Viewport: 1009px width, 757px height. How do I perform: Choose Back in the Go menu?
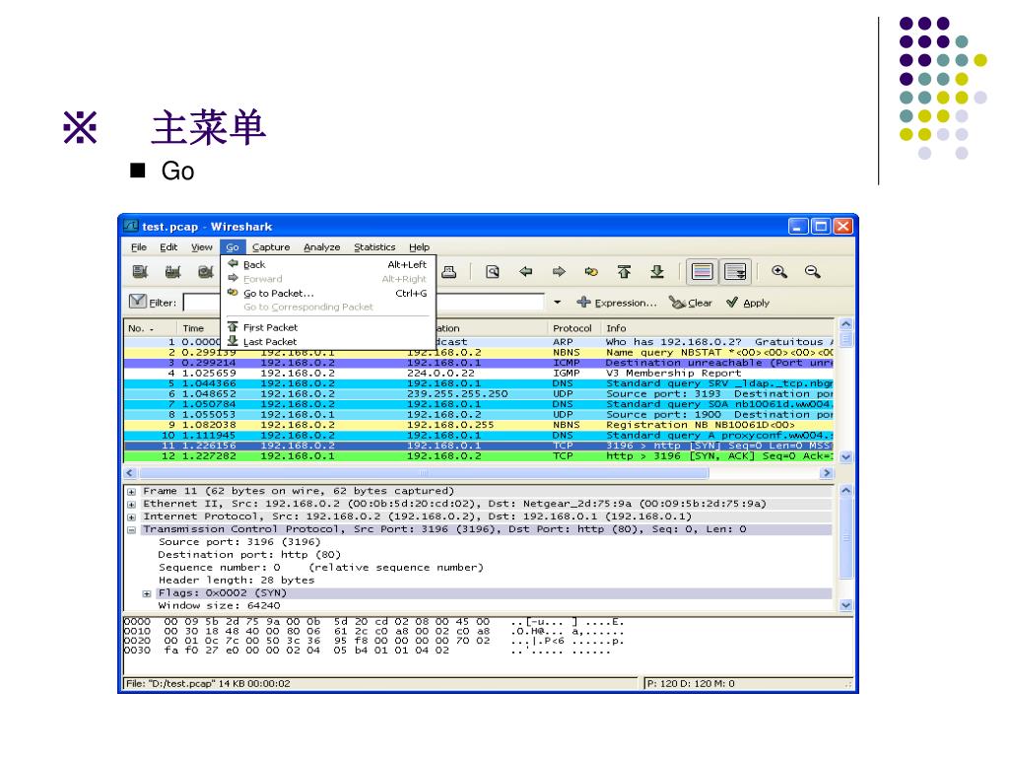327,264
